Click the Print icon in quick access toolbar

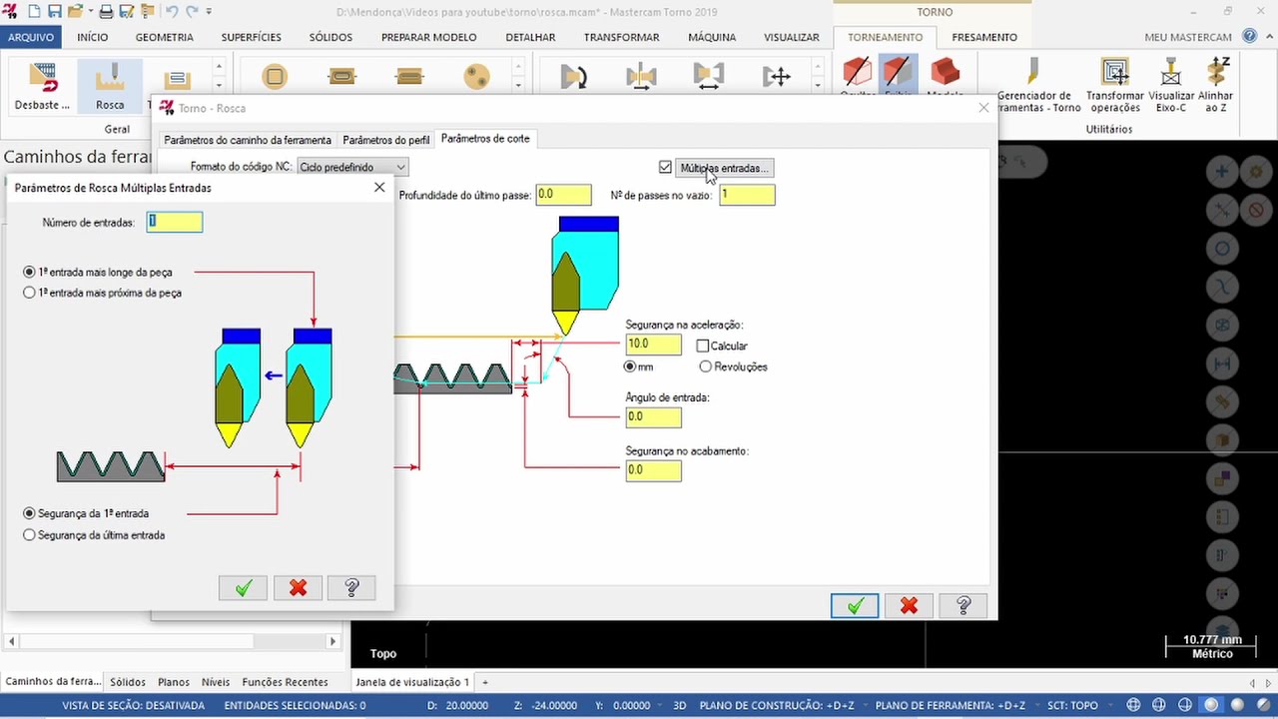(107, 12)
